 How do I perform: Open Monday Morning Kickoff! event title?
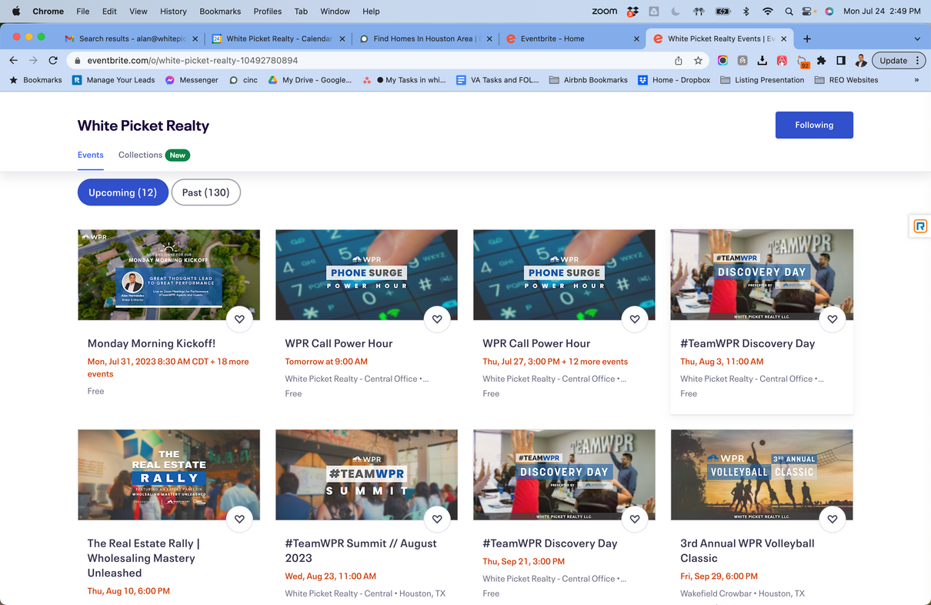[152, 343]
